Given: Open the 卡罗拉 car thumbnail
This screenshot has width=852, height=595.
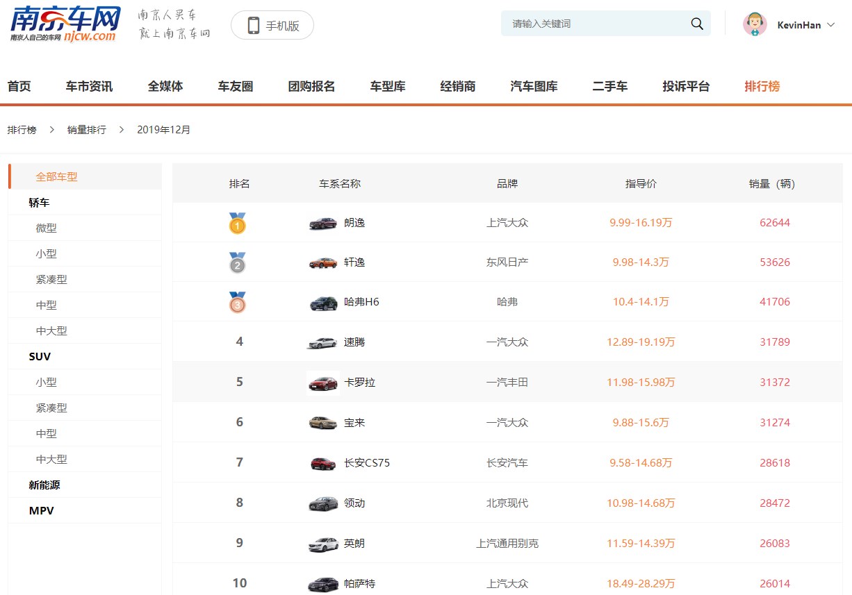Looking at the screenshot, I should click(323, 383).
